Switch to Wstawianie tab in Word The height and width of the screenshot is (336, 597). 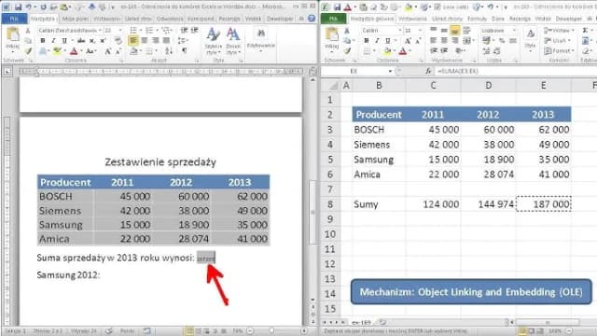[x=106, y=19]
